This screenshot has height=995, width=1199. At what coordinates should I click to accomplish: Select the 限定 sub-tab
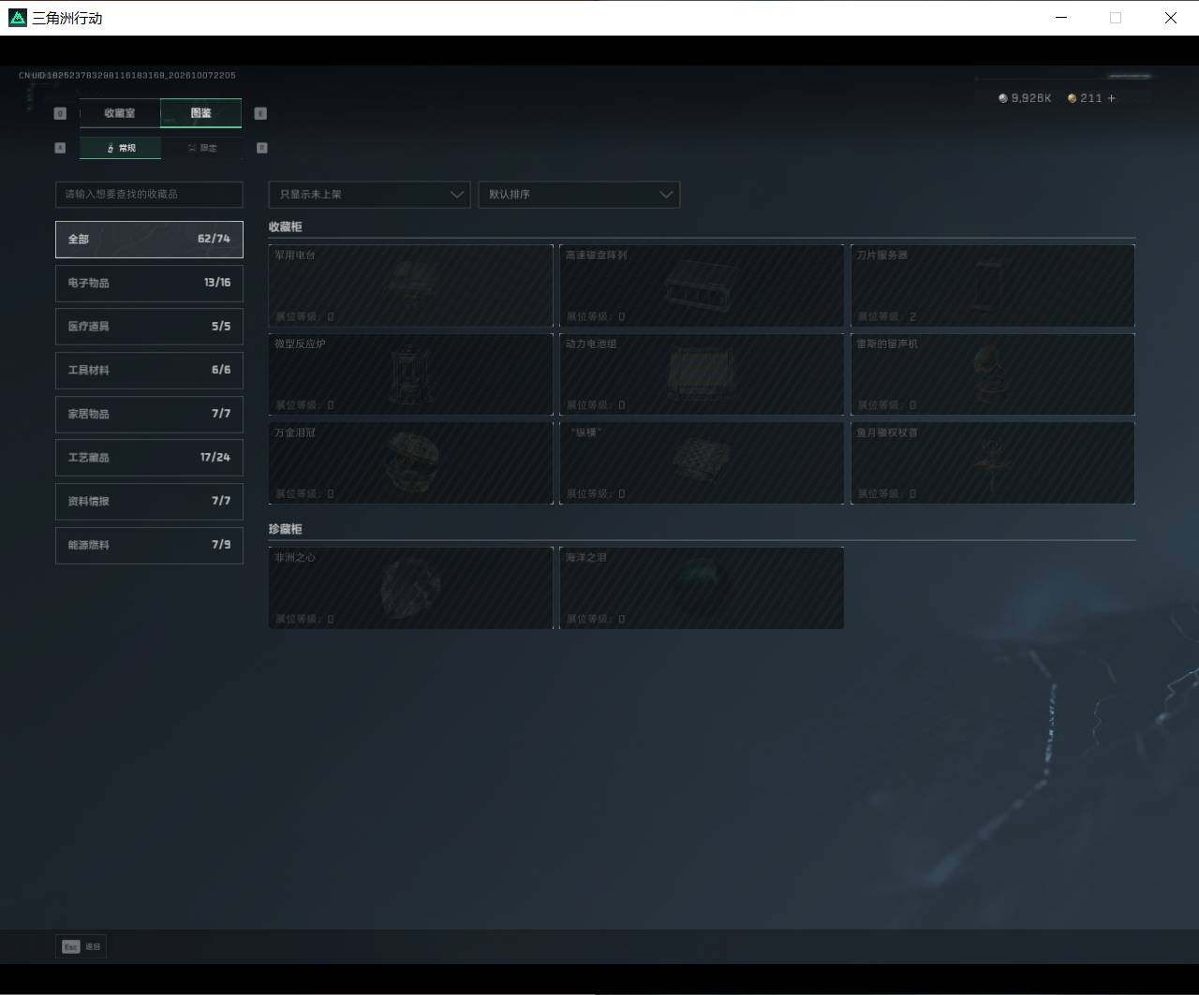point(201,148)
